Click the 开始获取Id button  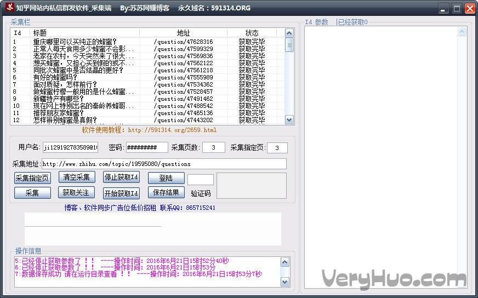pyautogui.click(x=121, y=193)
